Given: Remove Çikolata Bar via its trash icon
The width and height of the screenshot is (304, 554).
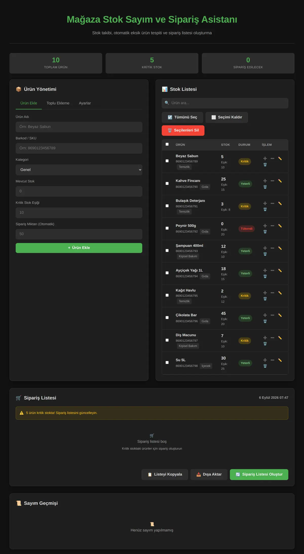Looking at the screenshot, I should pos(265,321).
